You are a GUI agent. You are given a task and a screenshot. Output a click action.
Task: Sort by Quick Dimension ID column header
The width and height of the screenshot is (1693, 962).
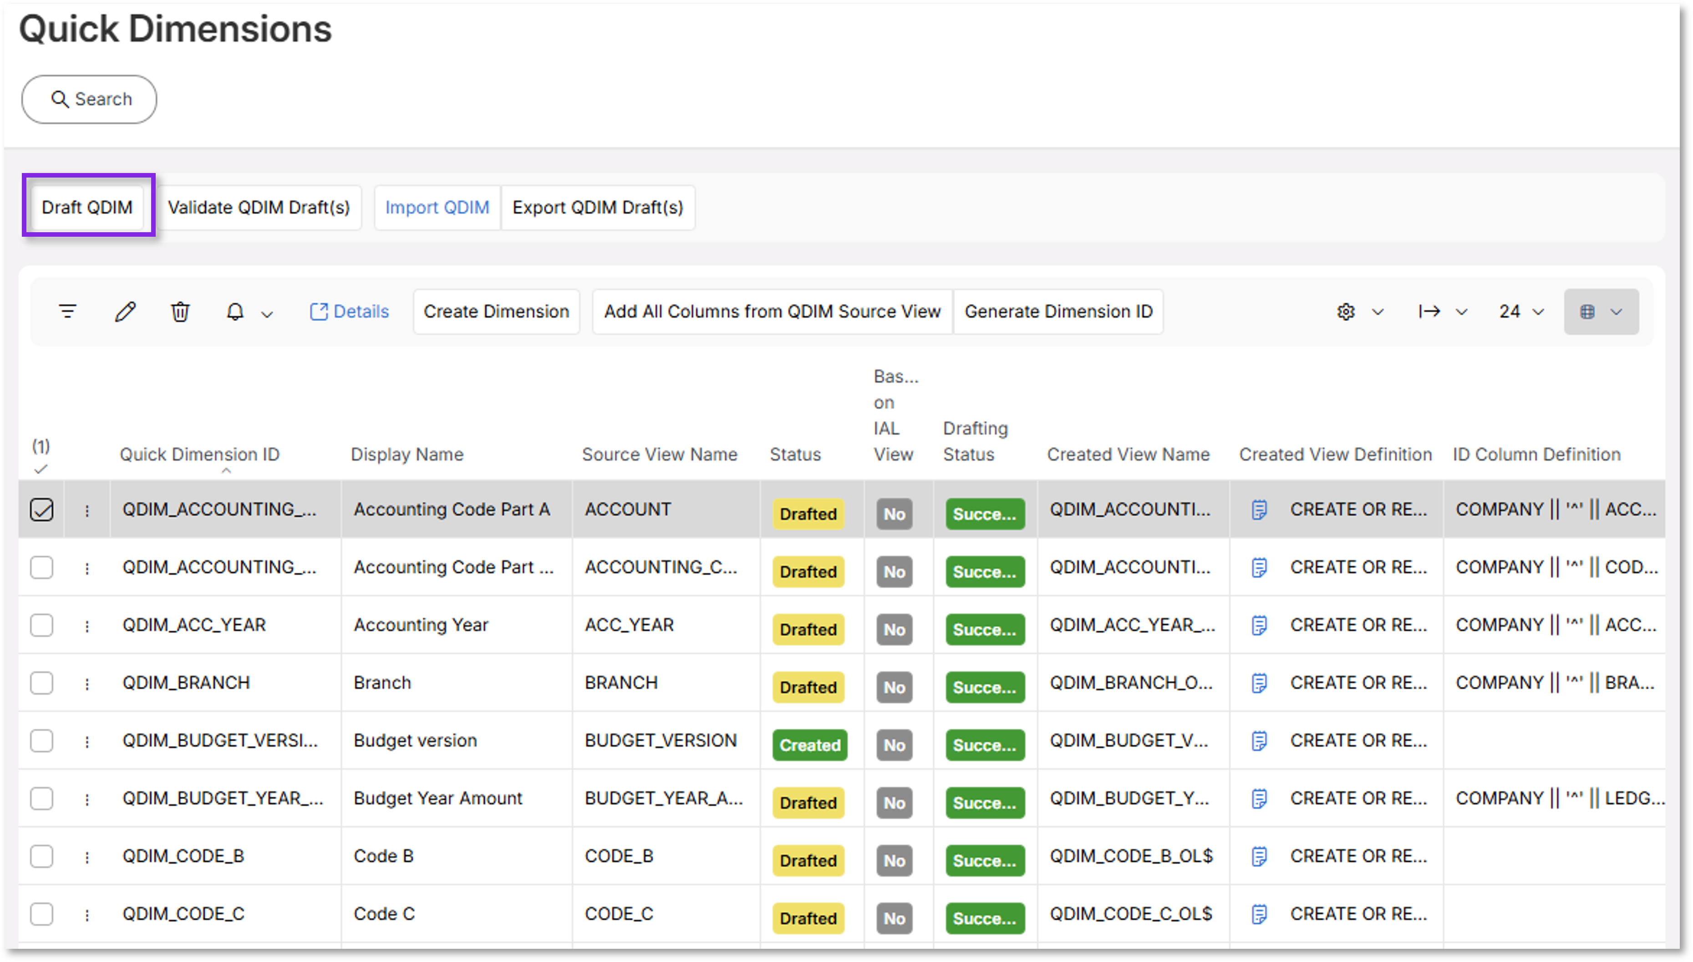point(199,454)
